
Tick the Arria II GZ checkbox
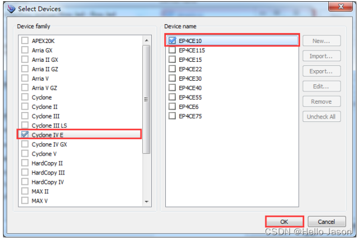point(25,69)
